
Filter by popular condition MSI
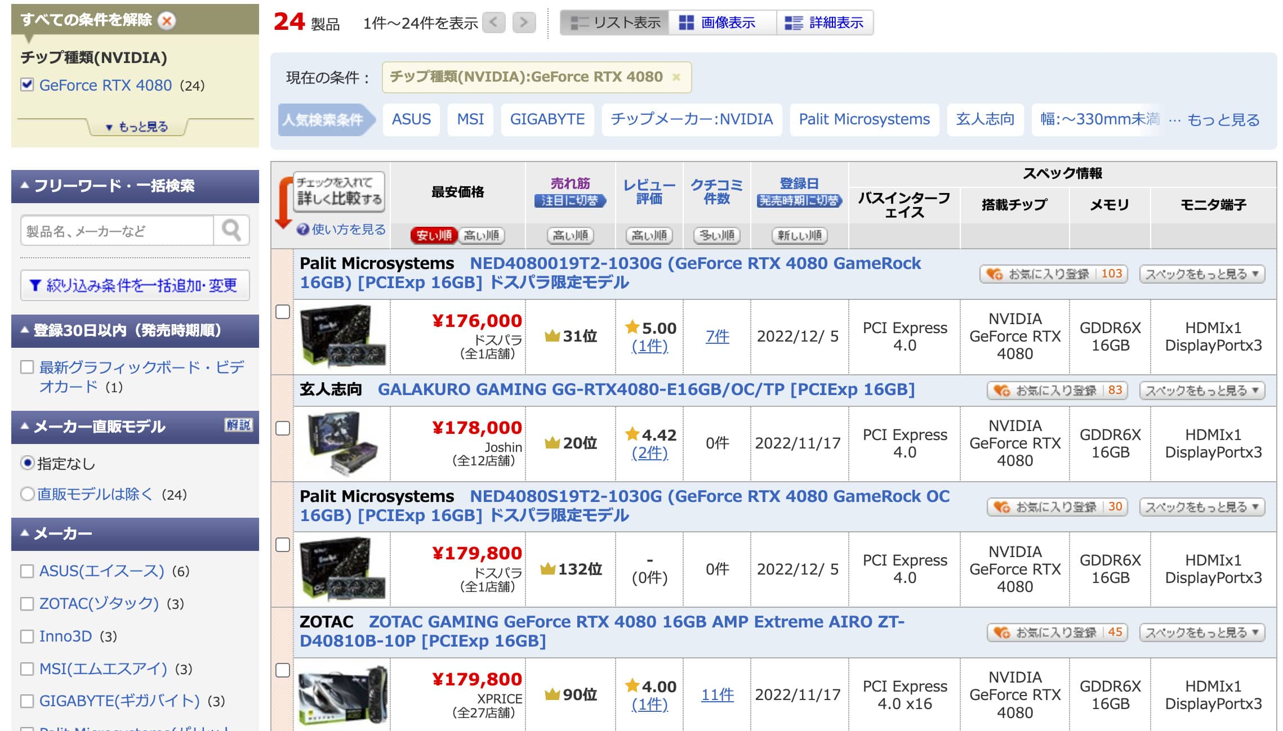pos(470,119)
